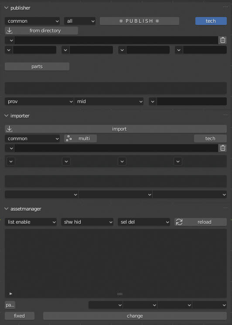Open the sel del dropdown
The height and width of the screenshot is (325, 232).
[144, 222]
